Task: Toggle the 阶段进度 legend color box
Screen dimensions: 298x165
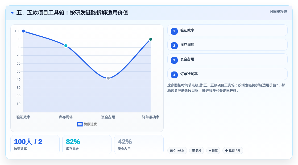Action: [80, 124]
